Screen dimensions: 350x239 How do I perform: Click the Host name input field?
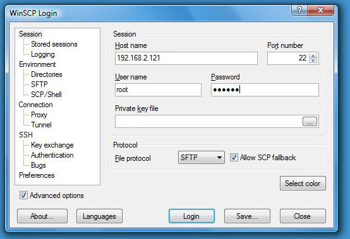186,59
